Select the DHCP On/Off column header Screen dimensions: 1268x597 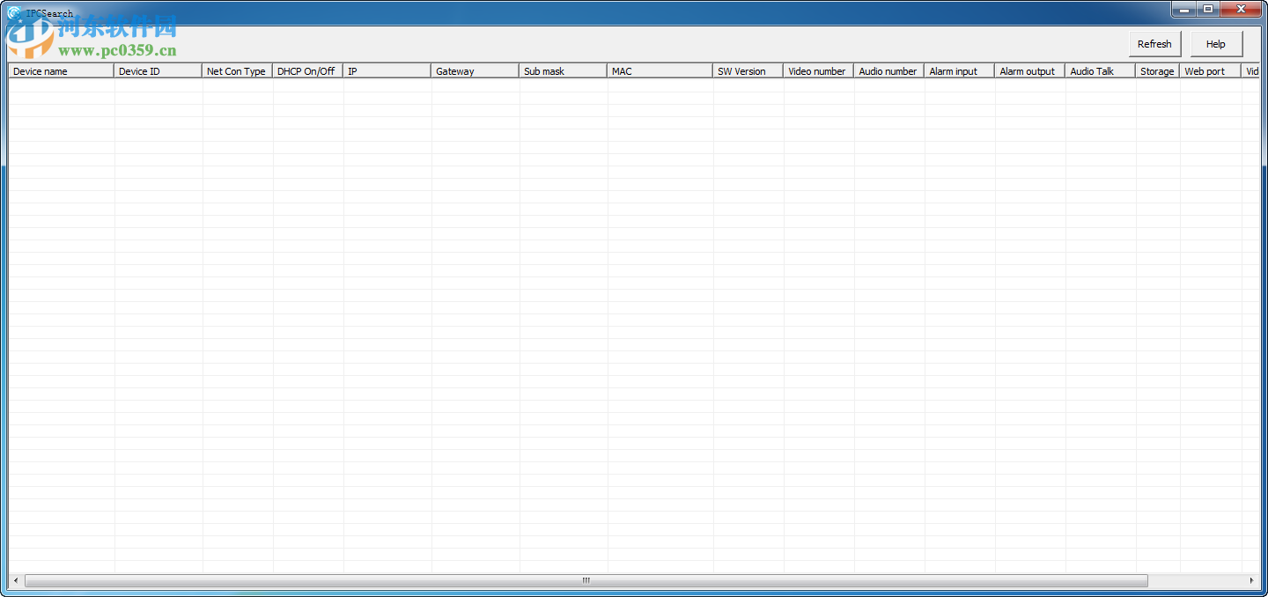(308, 71)
